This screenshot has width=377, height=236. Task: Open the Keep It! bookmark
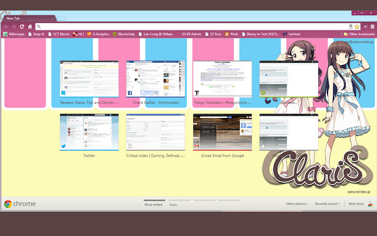(37, 34)
